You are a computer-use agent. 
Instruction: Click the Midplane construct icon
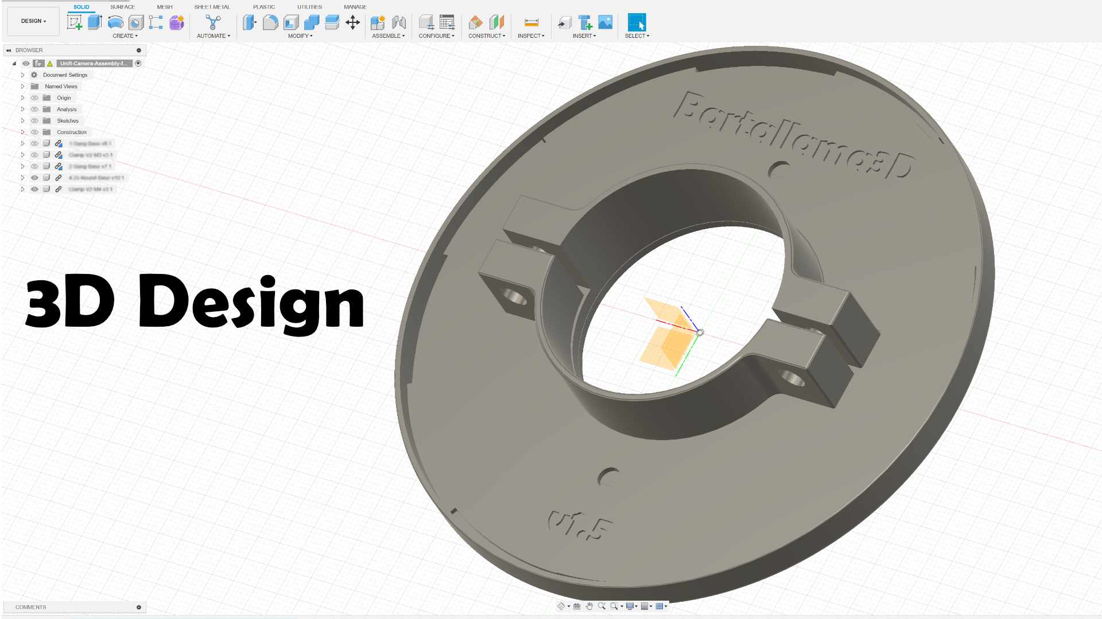pyautogui.click(x=497, y=22)
